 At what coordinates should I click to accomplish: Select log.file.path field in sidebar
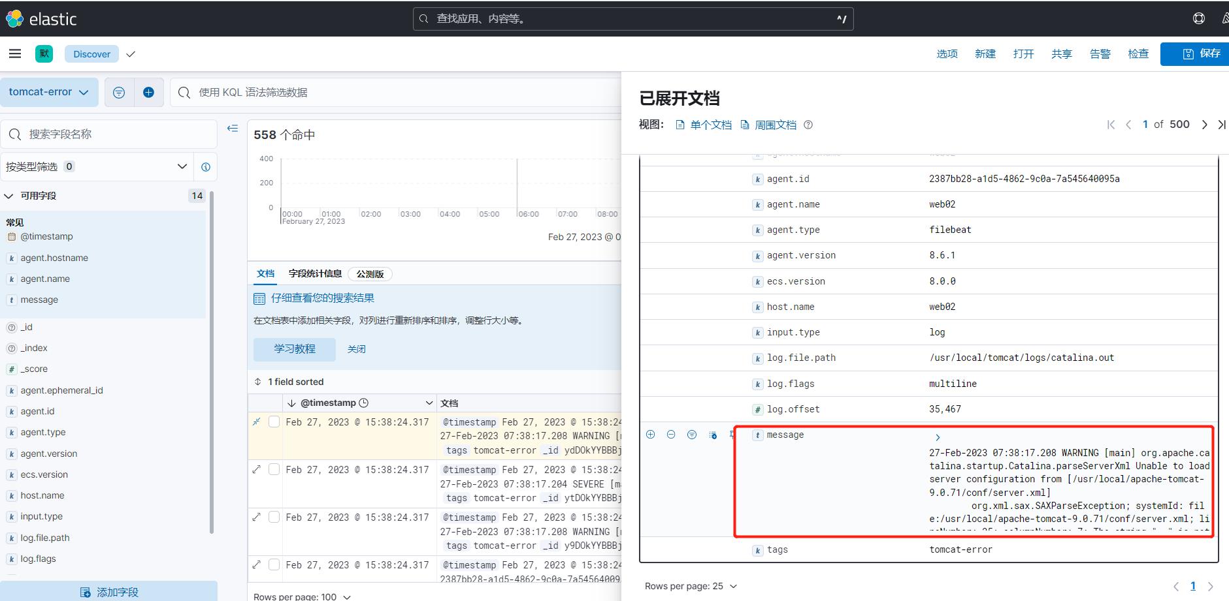coord(44,538)
